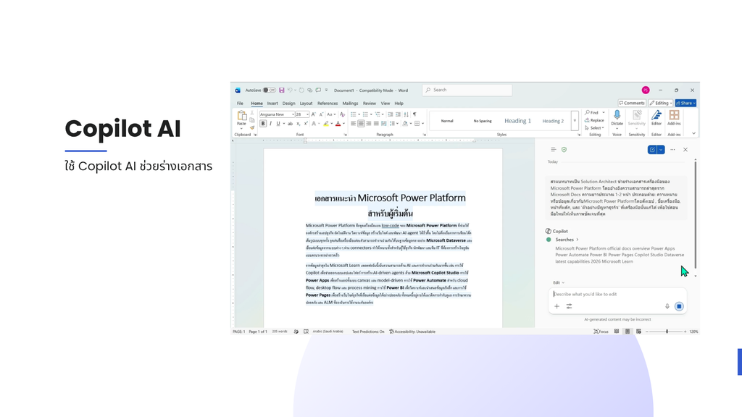Click Focus mode in status bar
The width and height of the screenshot is (742, 417).
click(x=601, y=332)
